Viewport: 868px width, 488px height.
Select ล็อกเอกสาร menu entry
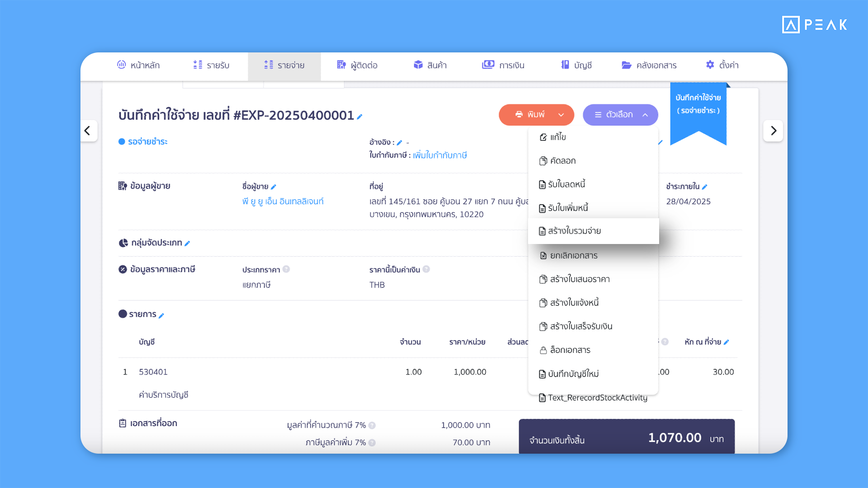(570, 350)
